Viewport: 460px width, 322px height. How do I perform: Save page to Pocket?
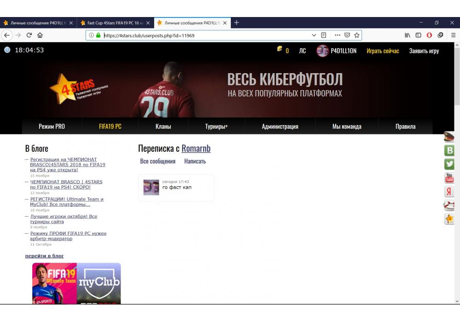(x=347, y=35)
